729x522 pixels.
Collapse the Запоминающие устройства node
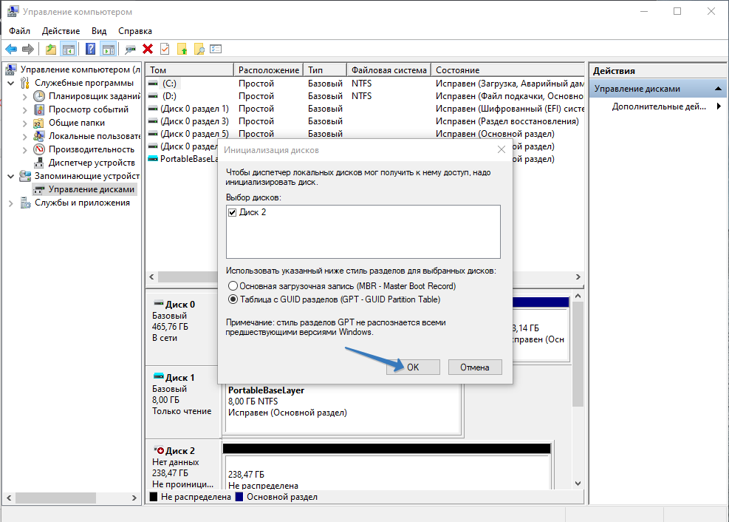point(10,176)
